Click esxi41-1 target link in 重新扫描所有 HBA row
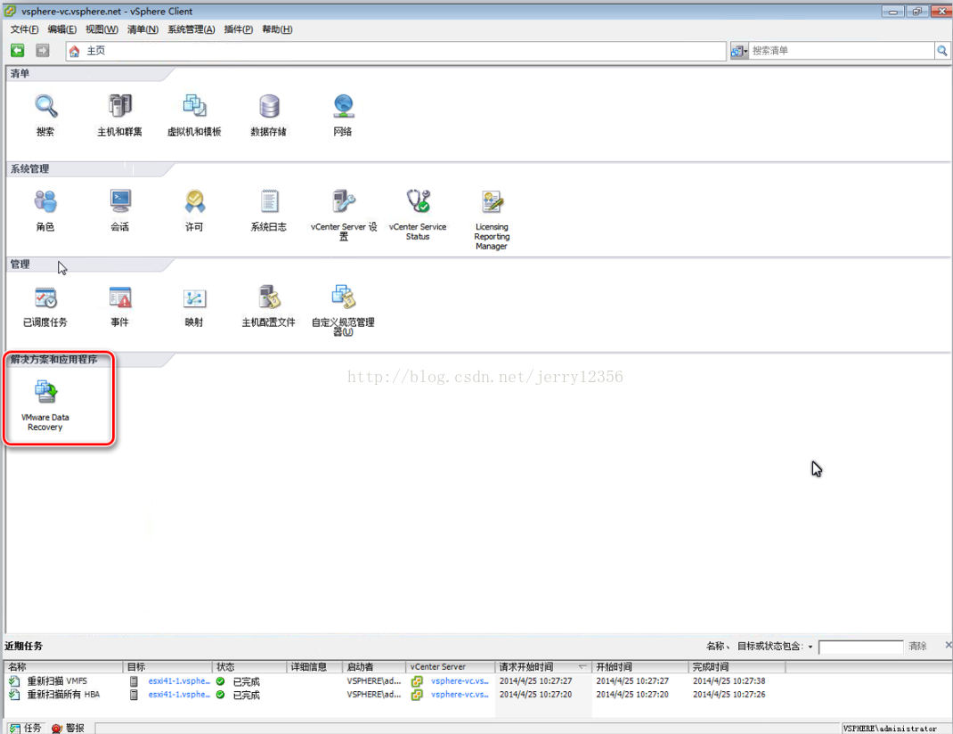 point(179,695)
